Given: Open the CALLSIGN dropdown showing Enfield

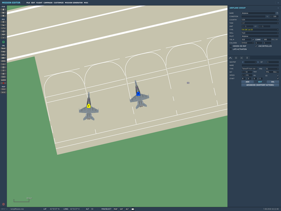Looking at the screenshot, I should point(248,43).
